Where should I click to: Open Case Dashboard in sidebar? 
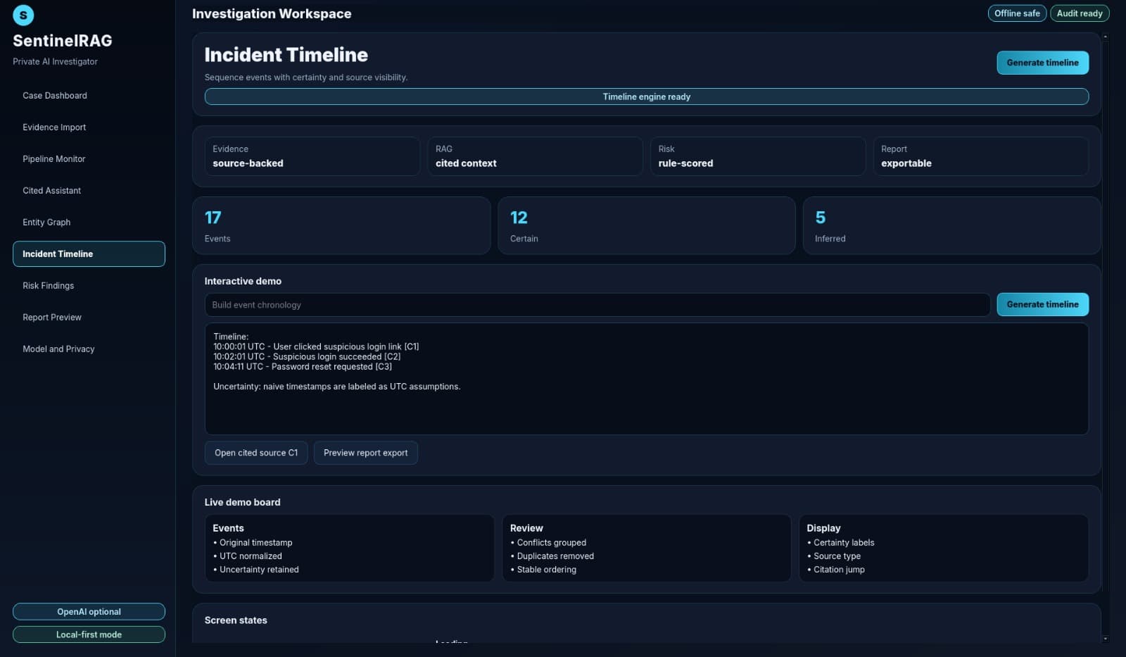click(x=89, y=96)
